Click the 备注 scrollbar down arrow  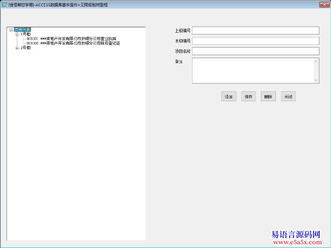point(316,80)
